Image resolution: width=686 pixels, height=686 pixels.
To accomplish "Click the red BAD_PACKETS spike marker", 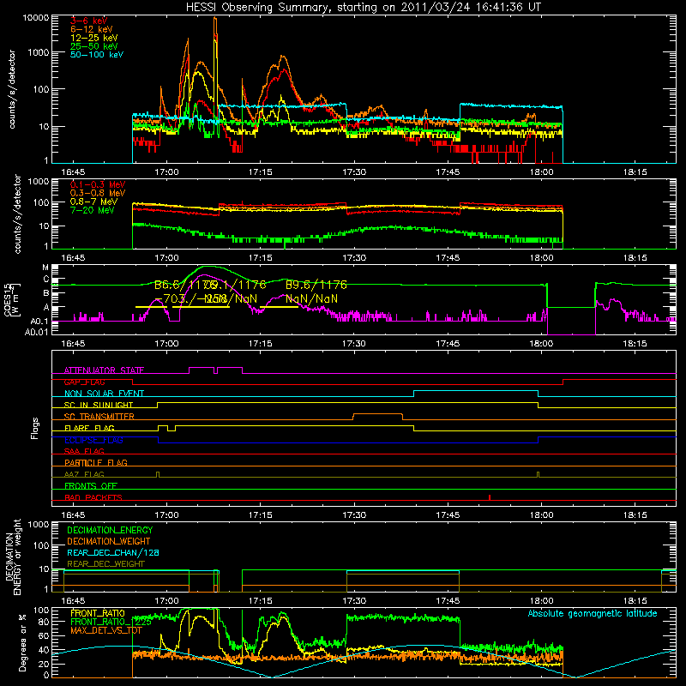I will pyautogui.click(x=490, y=497).
